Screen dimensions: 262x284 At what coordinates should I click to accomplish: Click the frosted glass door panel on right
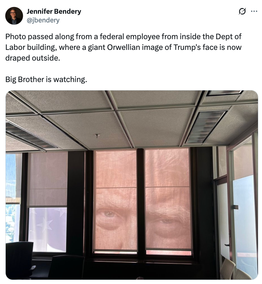(x=245, y=223)
